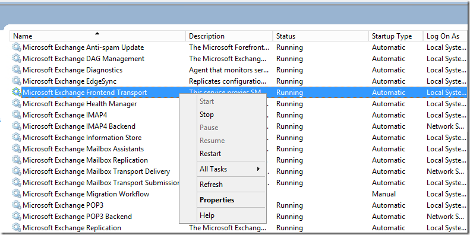Click Running status of Exchange Diagnostics
The image size is (470, 235).
coord(289,70)
